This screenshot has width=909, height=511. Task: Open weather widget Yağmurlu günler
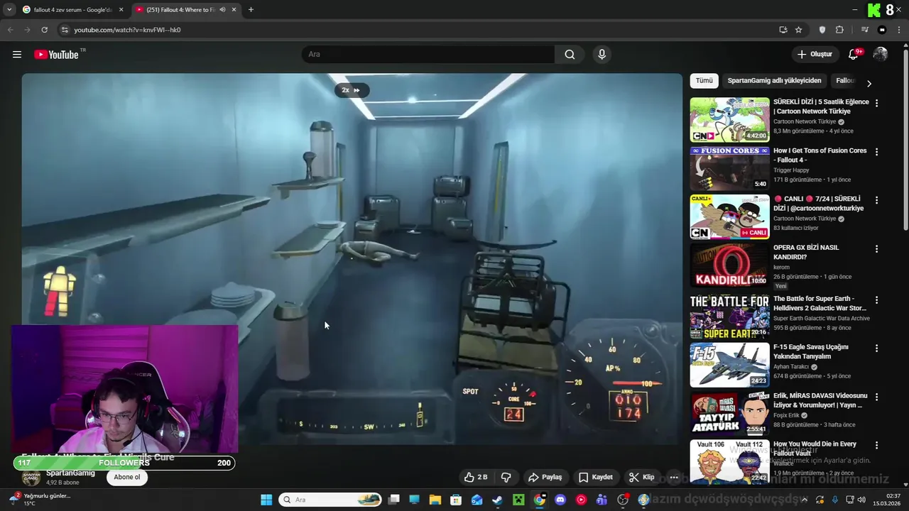39,500
